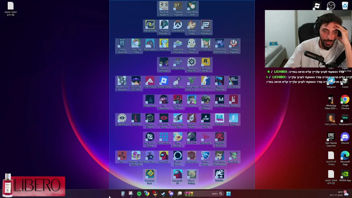
Task: Launch Counter-Strike 2 desktop icon
Action: tap(206, 84)
